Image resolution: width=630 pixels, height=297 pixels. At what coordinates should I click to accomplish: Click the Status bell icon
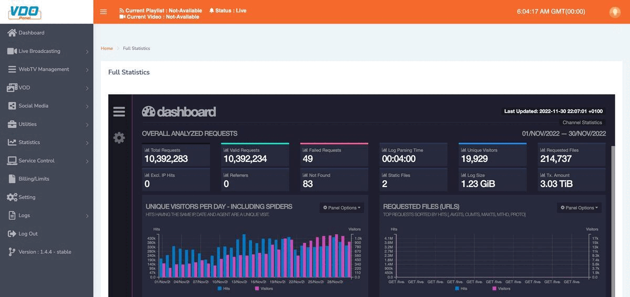point(212,10)
